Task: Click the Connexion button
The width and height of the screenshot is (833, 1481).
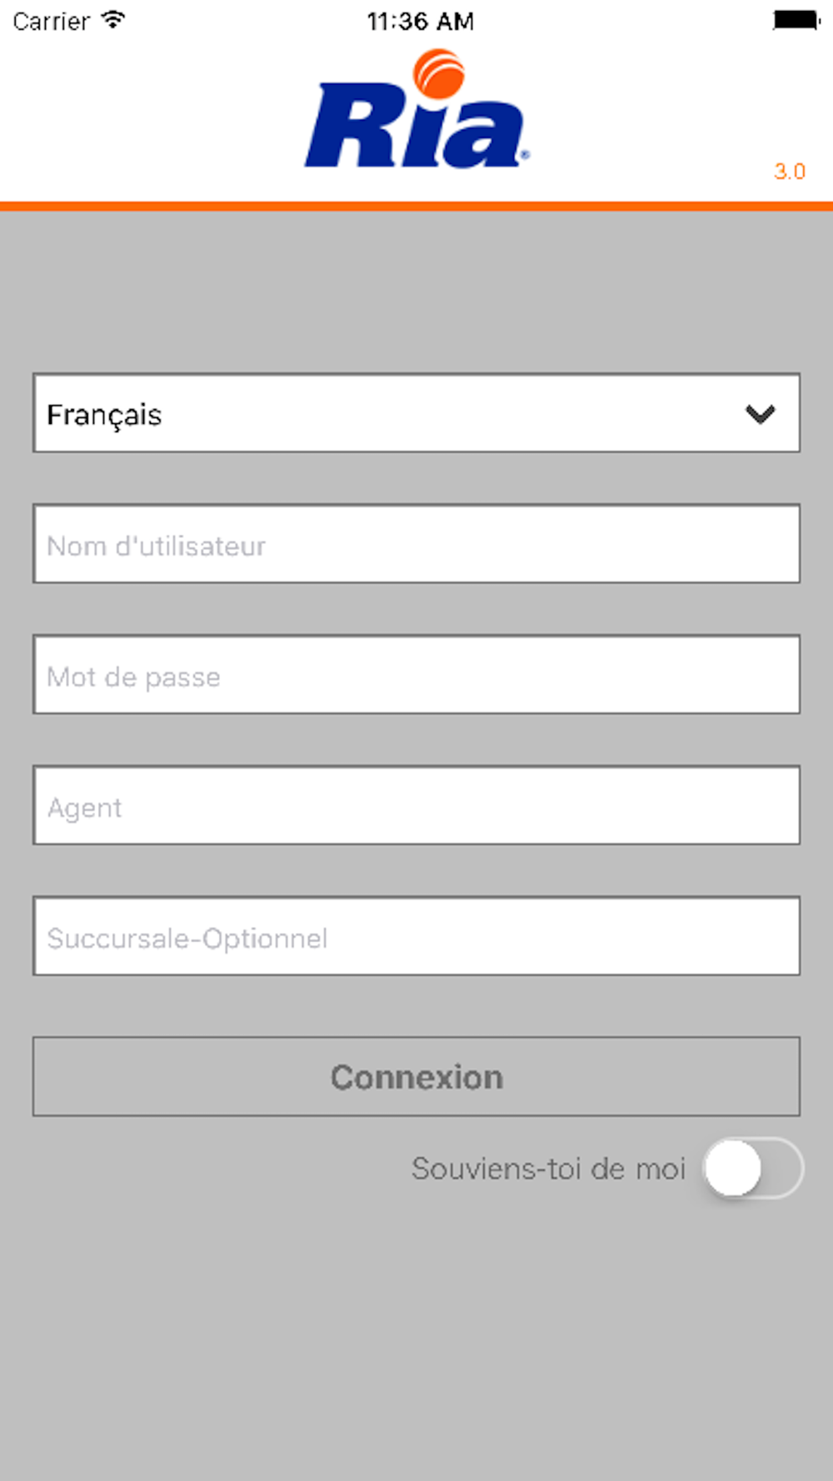Action: pyautogui.click(x=416, y=1076)
